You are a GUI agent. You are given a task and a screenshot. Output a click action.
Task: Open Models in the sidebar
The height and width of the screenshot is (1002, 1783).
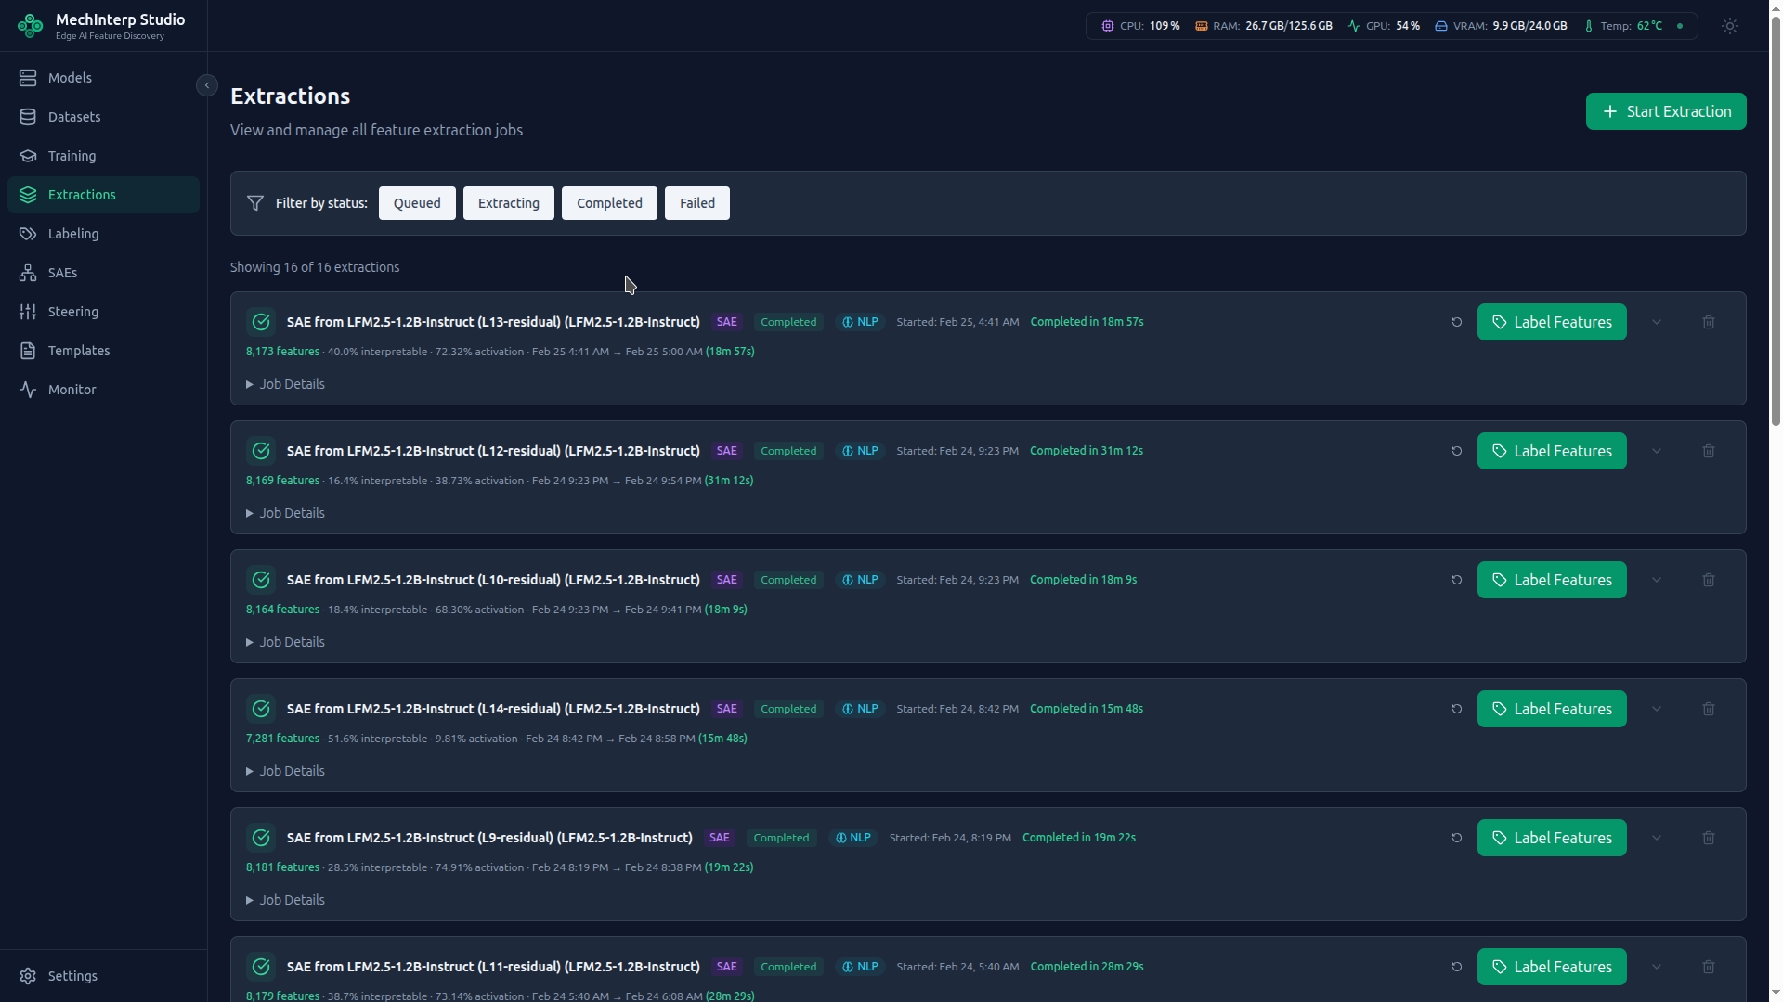click(x=103, y=78)
